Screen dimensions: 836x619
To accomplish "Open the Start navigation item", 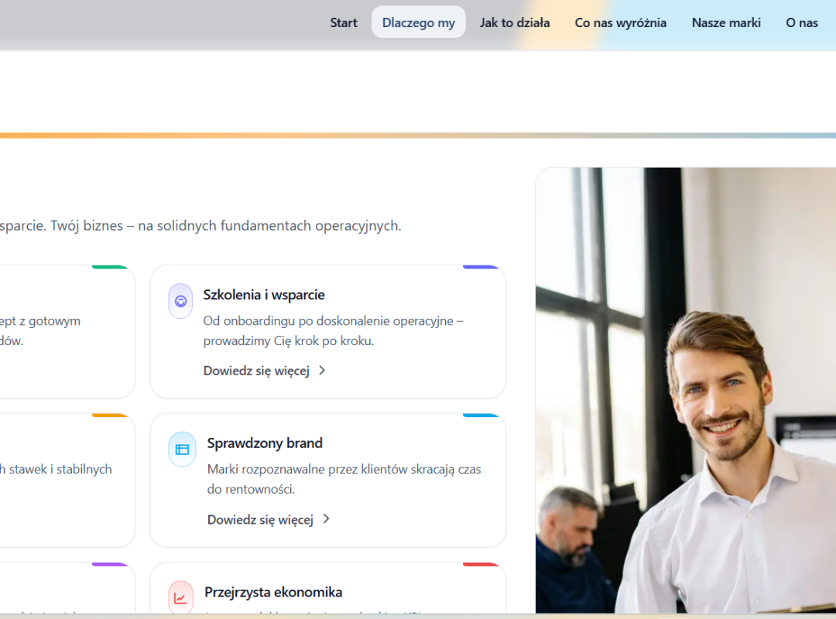I will pos(344,22).
